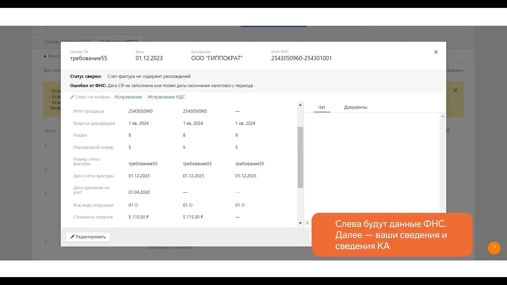
Task: Click the date 01.12.2023 under Дата header
Action: click(x=149, y=58)
